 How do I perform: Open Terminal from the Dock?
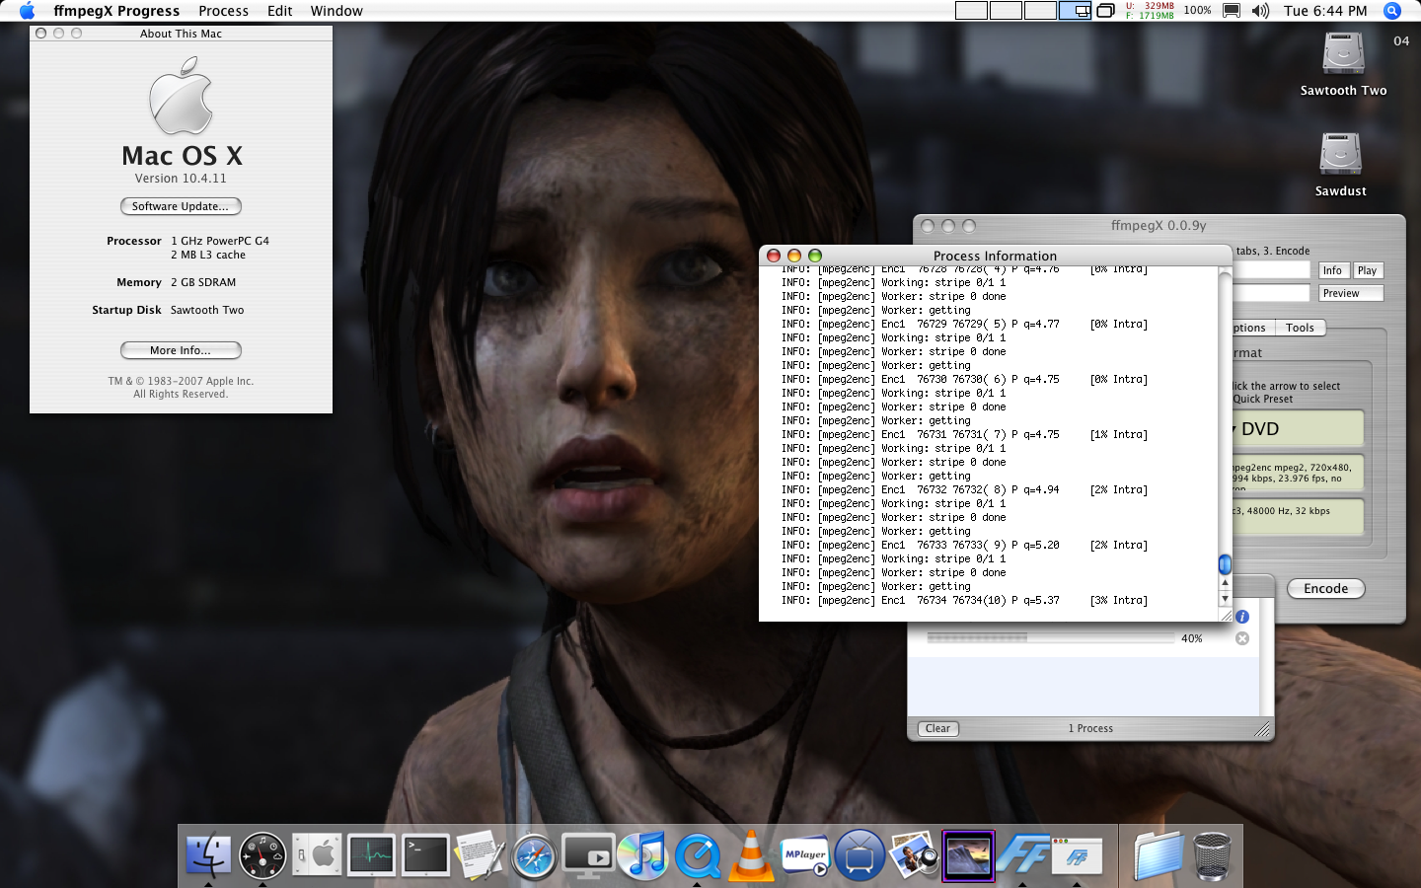[x=426, y=855]
